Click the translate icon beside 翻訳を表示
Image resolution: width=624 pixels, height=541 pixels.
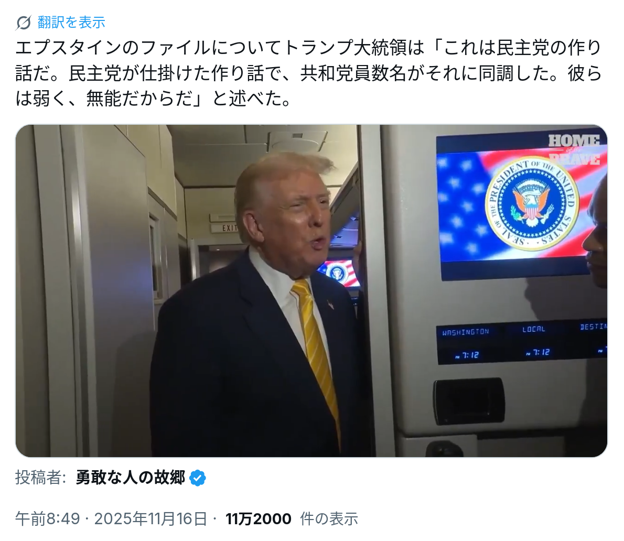23,23
